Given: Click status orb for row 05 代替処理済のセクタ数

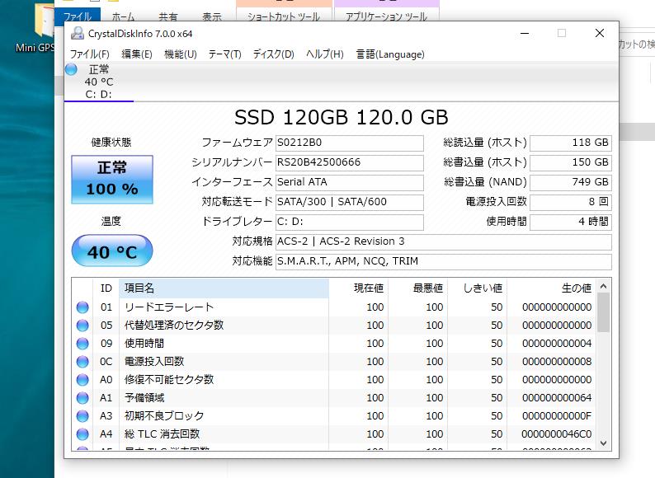Looking at the screenshot, I should click(x=82, y=326).
